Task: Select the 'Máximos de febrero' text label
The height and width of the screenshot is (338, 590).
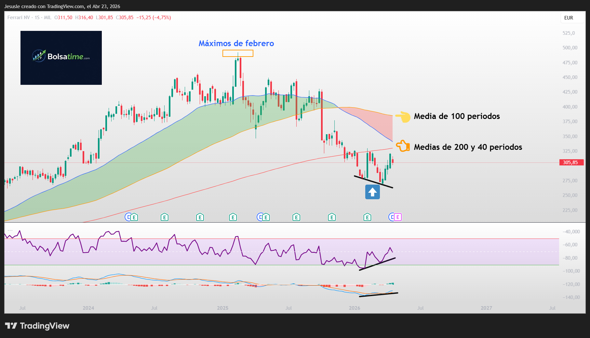Action: click(236, 44)
